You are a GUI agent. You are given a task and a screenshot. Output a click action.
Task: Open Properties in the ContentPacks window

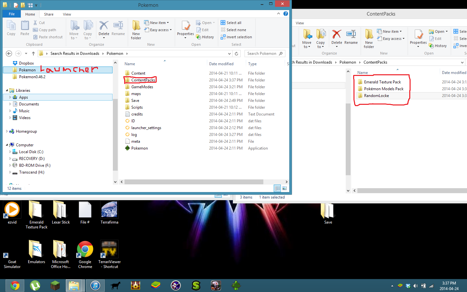coord(418,39)
